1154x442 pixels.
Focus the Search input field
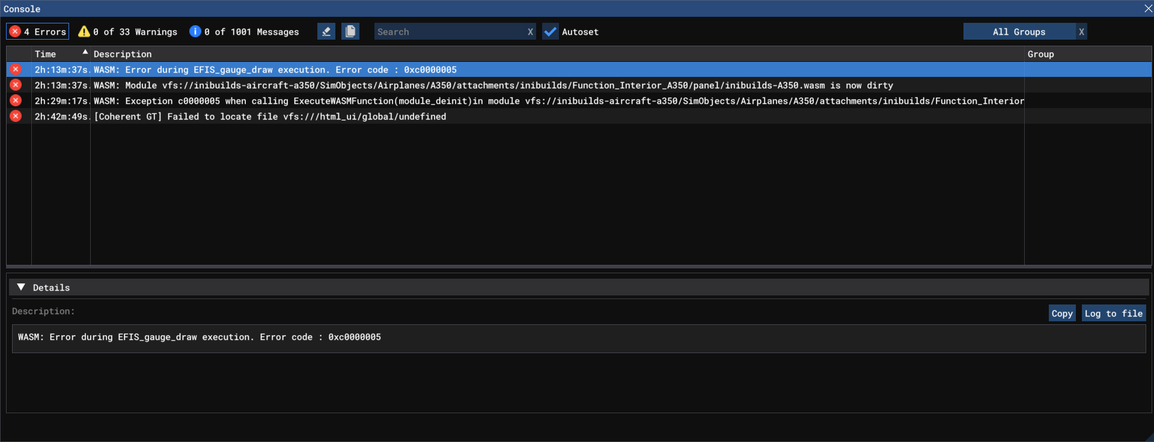450,32
